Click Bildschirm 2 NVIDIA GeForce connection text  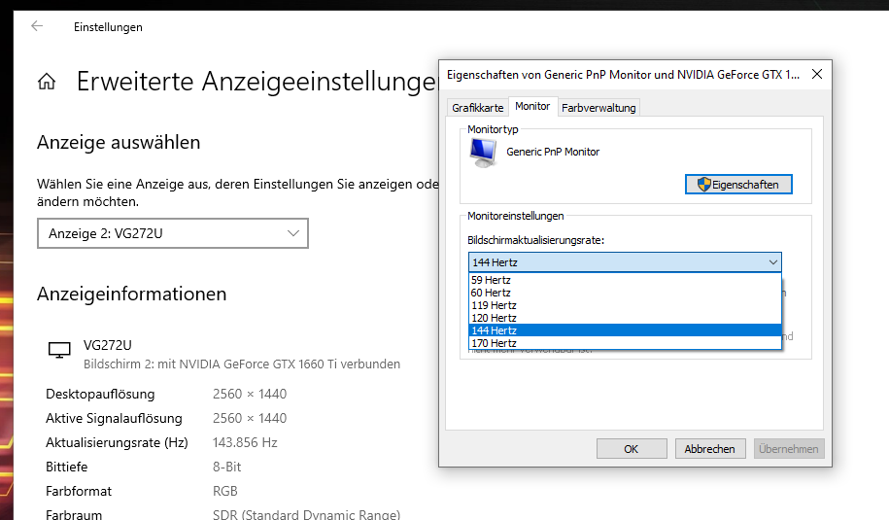(x=242, y=364)
